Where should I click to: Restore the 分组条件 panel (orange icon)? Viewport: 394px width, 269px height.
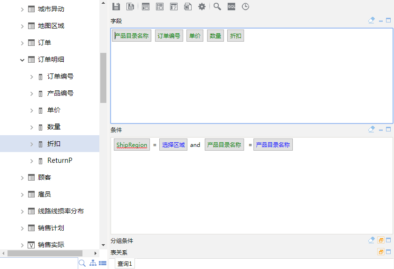point(381,240)
